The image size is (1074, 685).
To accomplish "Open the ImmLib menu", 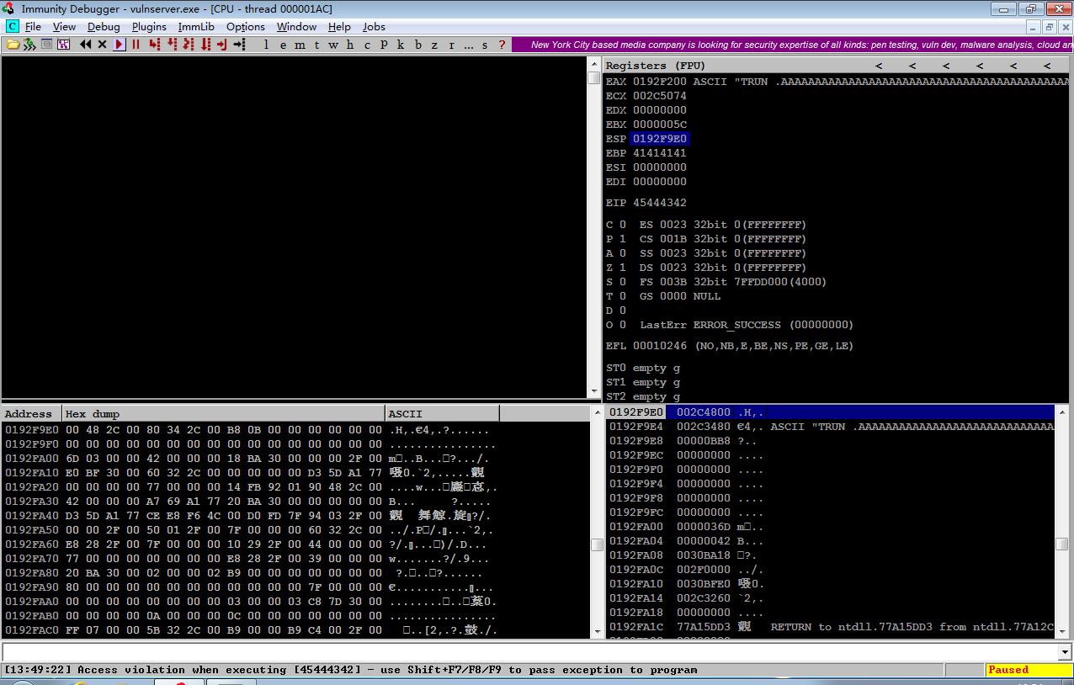I will tap(196, 27).
